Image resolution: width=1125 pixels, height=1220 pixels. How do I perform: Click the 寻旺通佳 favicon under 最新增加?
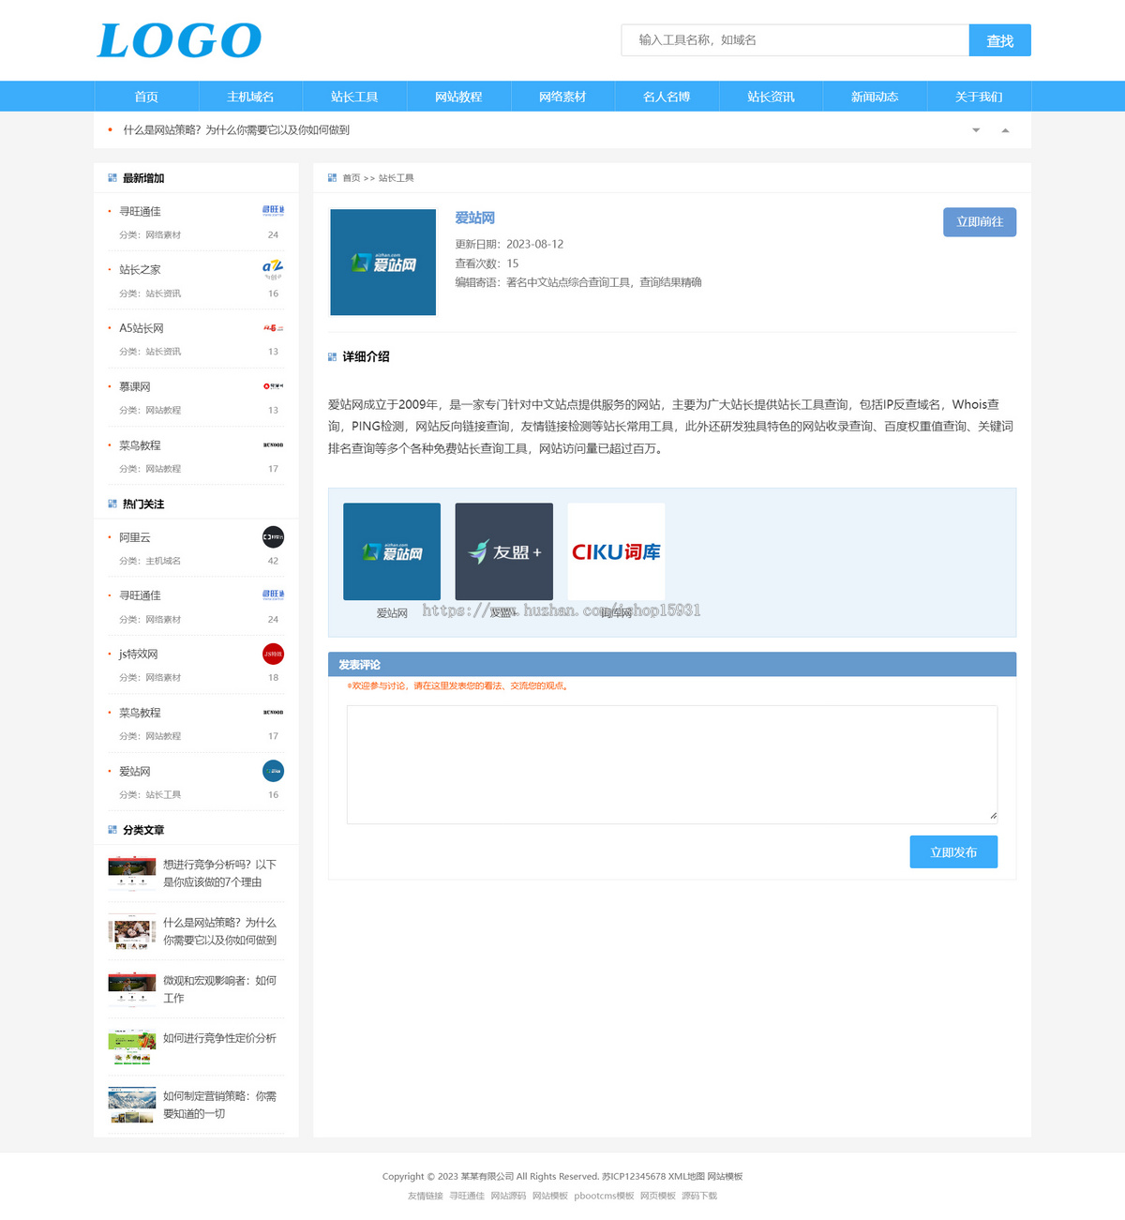click(x=272, y=209)
